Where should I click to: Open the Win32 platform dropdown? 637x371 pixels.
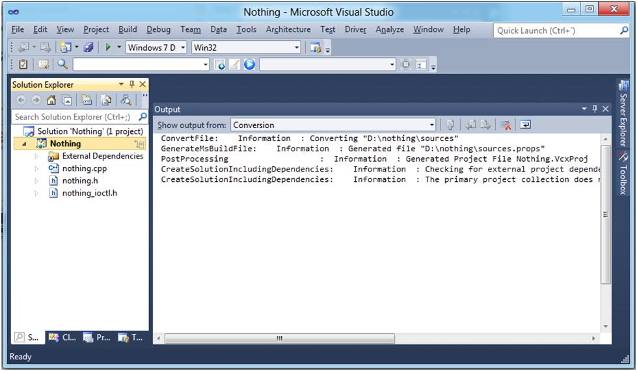297,47
